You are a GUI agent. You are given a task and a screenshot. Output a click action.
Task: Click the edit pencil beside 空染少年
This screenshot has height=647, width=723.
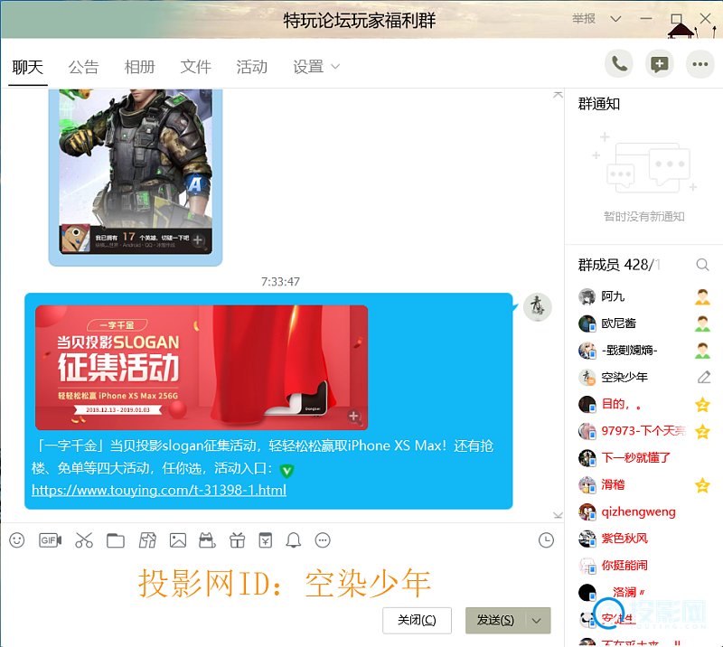pos(704,377)
